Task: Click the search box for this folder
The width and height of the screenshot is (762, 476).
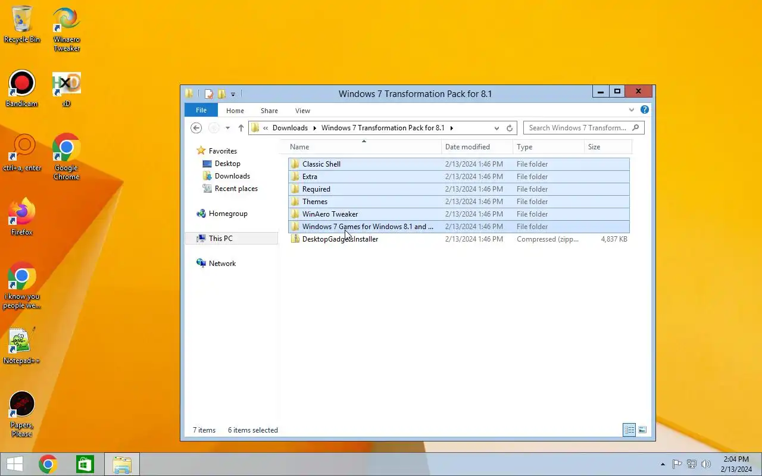Action: coord(583,128)
